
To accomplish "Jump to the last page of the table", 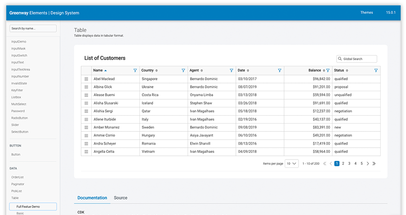I will pos(374,163).
